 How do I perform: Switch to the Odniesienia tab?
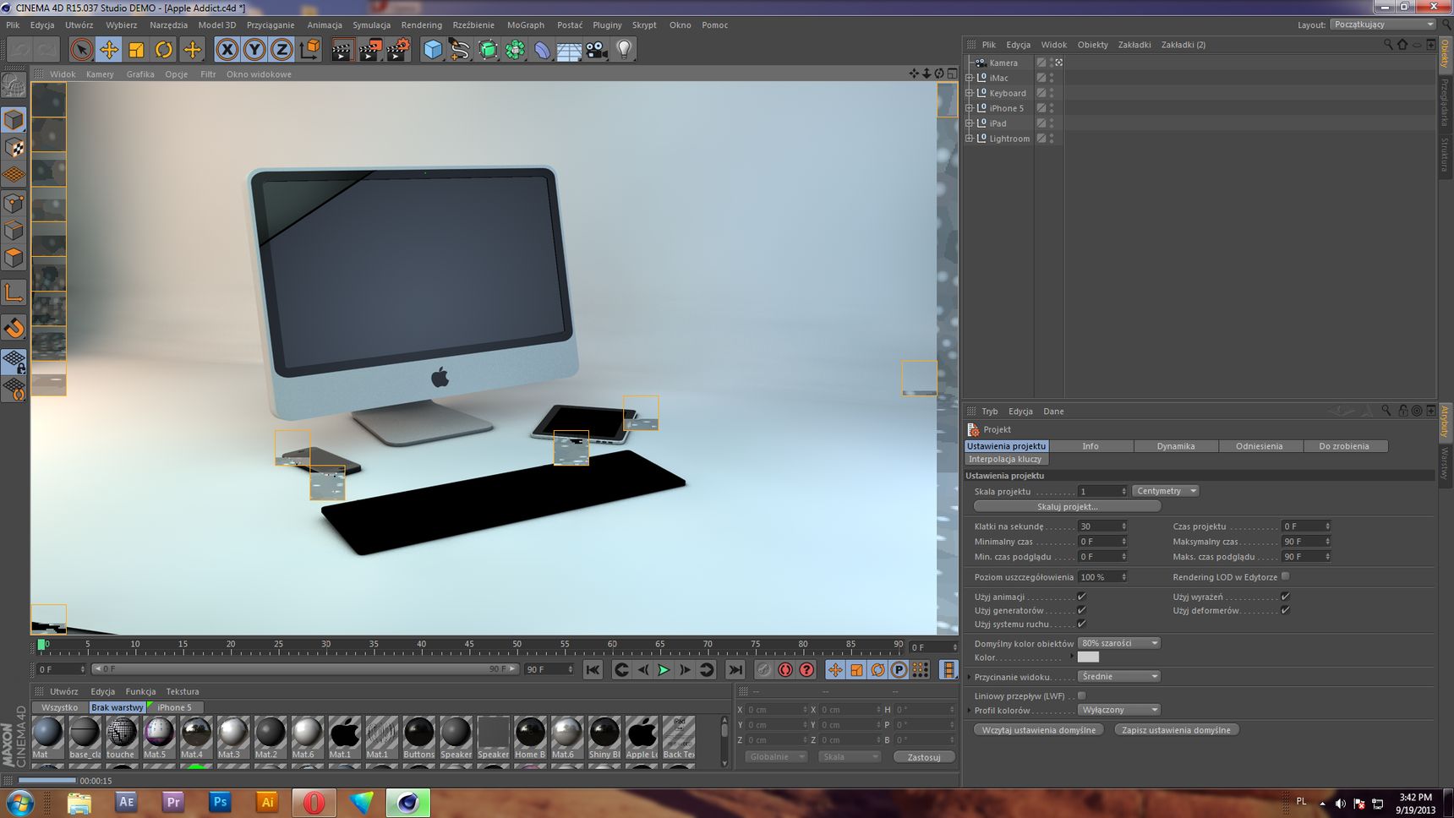tap(1259, 446)
